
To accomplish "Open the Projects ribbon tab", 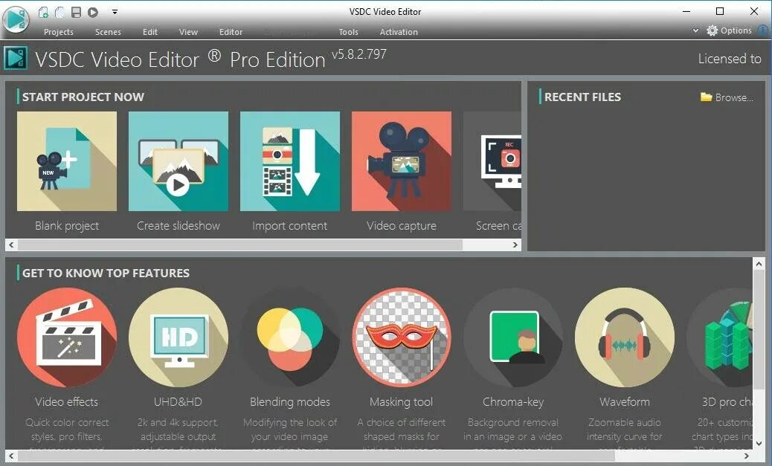I will [x=59, y=32].
